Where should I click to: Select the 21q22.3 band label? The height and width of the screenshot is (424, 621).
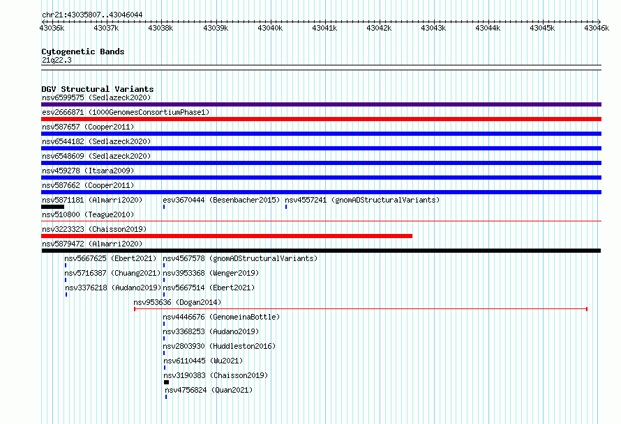click(x=57, y=60)
